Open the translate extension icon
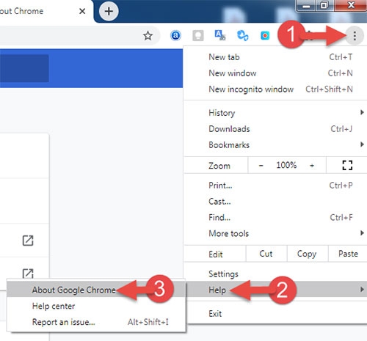 [220, 35]
